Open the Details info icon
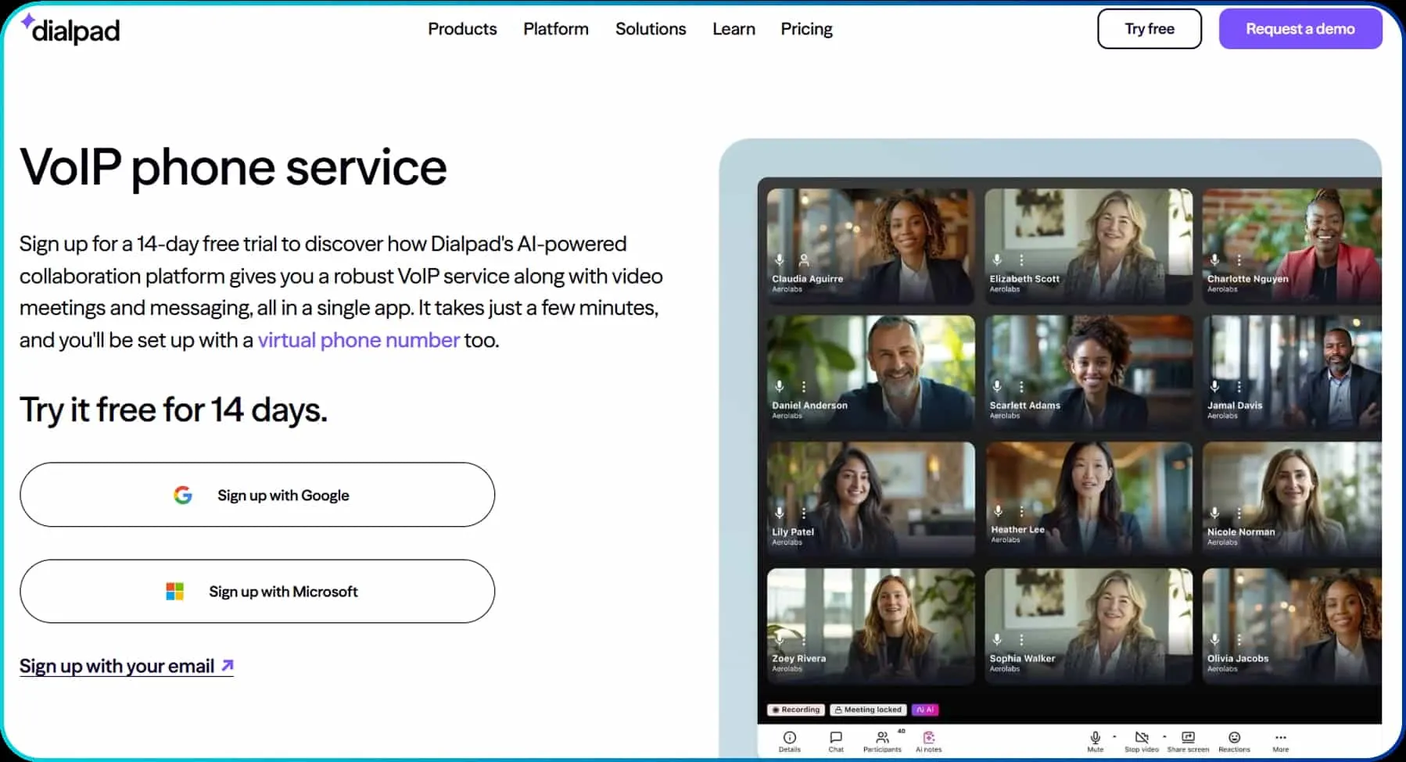Viewport: 1406px width, 762px height. [x=790, y=738]
